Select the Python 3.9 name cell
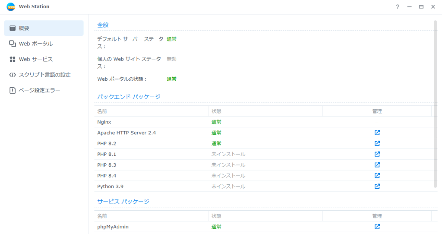Image resolution: width=442 pixels, height=234 pixels. 110,187
